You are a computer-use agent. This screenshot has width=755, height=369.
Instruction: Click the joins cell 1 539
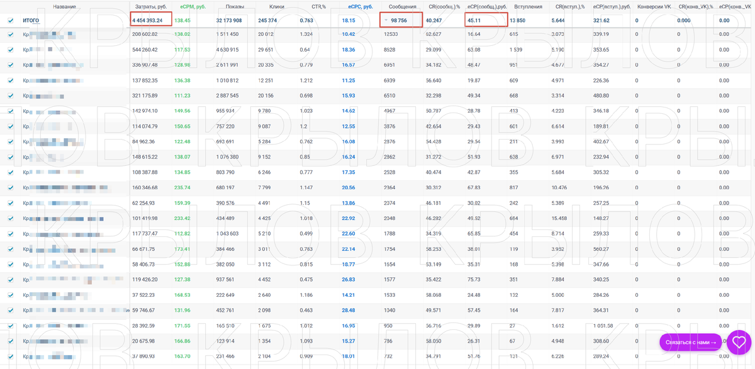point(516,50)
